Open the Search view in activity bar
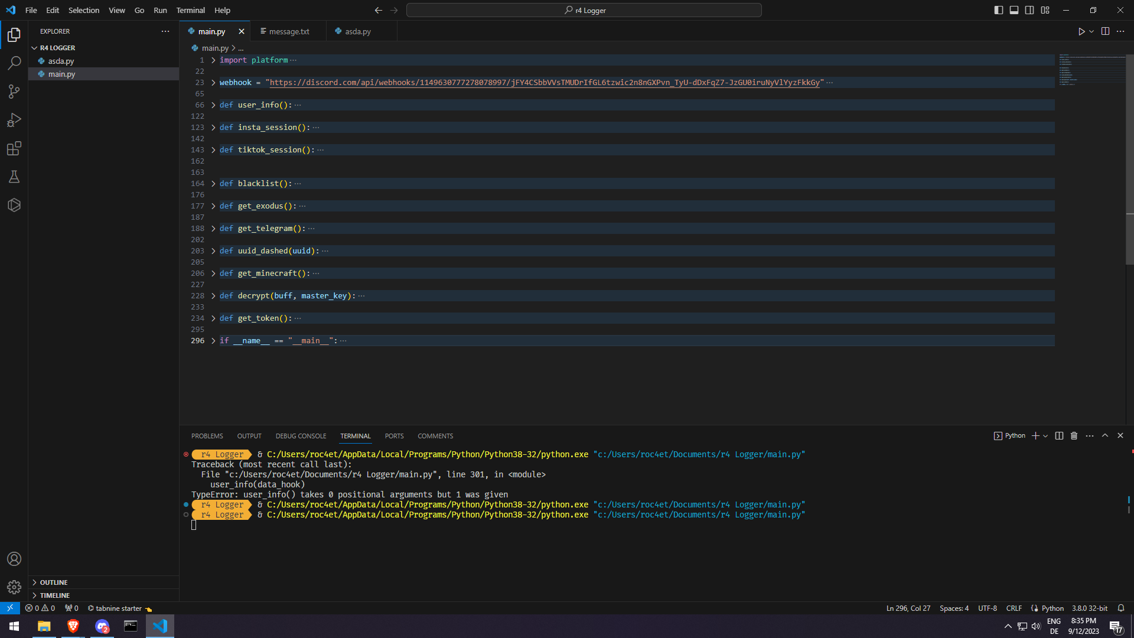The width and height of the screenshot is (1134, 638). [x=14, y=63]
